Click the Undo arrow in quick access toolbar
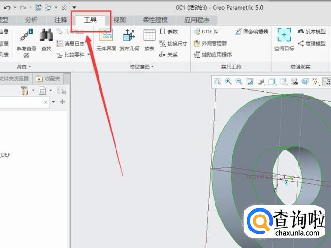331x248 pixels. coord(7,8)
